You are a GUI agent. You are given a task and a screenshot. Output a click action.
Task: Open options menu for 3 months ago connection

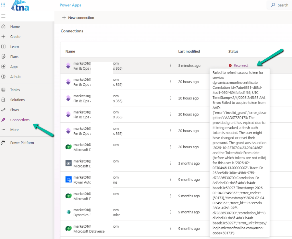(x=170, y=163)
